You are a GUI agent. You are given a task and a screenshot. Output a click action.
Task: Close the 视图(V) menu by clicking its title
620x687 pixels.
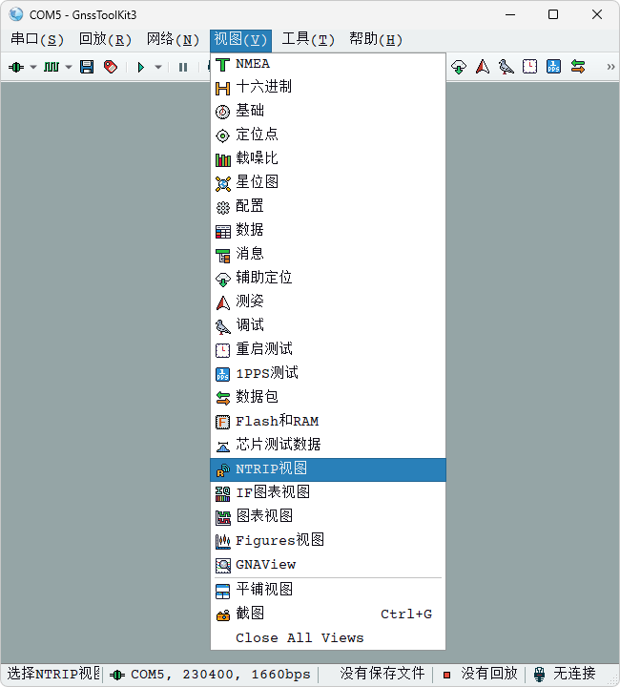pyautogui.click(x=240, y=40)
